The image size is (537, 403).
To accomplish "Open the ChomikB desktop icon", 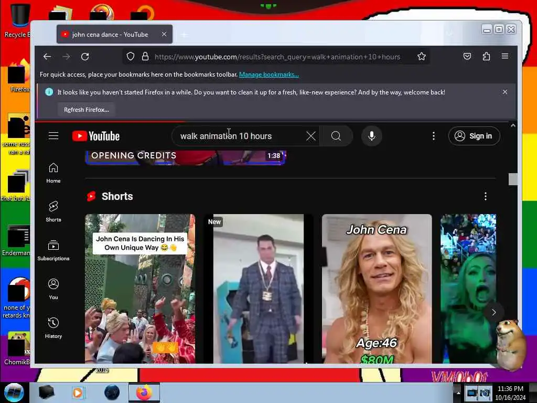I will click(x=17, y=348).
